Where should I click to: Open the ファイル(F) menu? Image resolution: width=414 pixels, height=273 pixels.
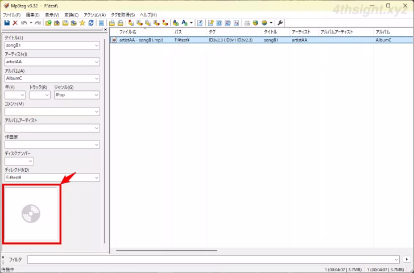11,14
